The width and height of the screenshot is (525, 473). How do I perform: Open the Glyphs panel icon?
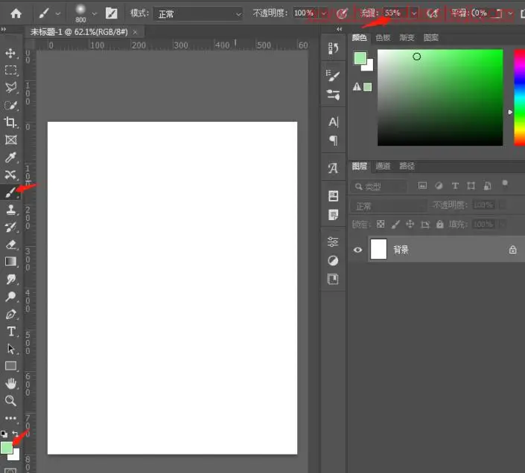tap(333, 168)
